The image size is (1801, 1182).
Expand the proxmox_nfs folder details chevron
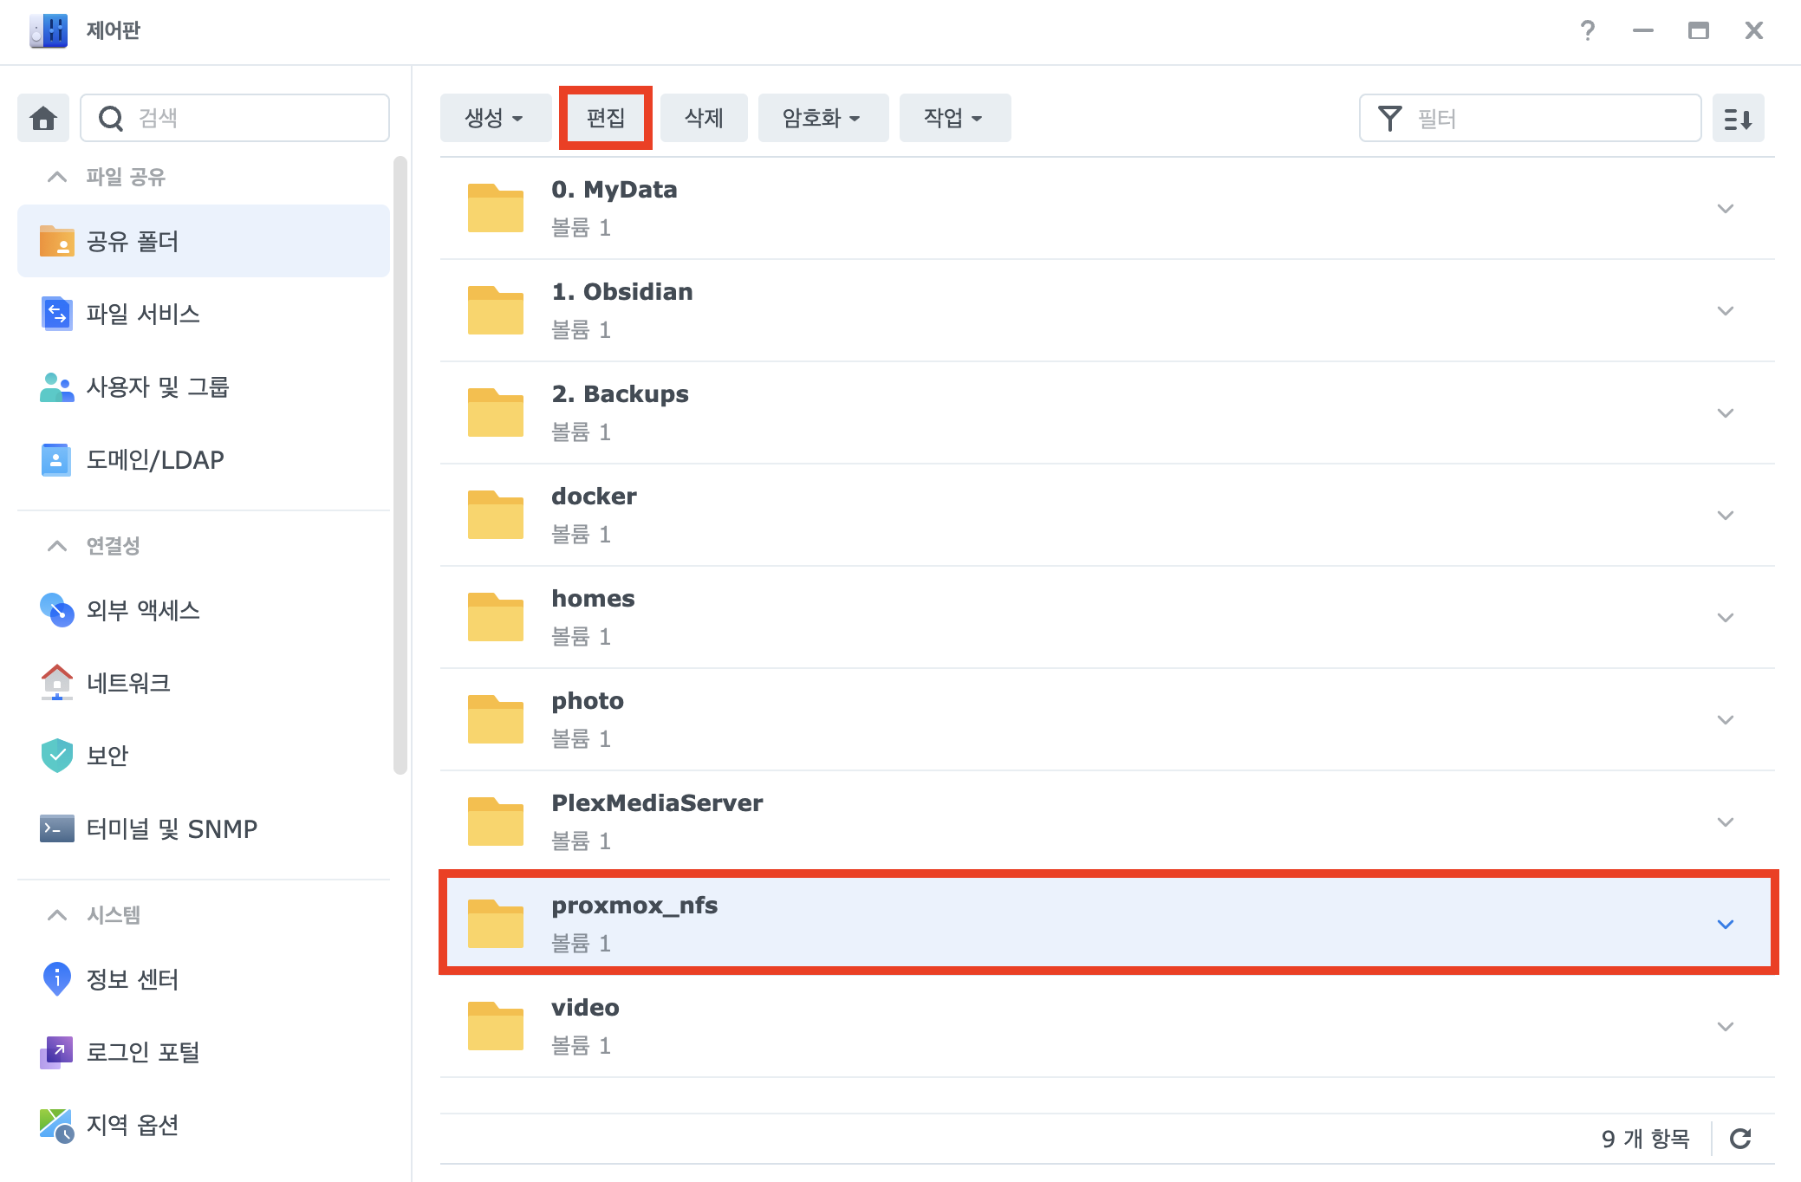[1725, 924]
